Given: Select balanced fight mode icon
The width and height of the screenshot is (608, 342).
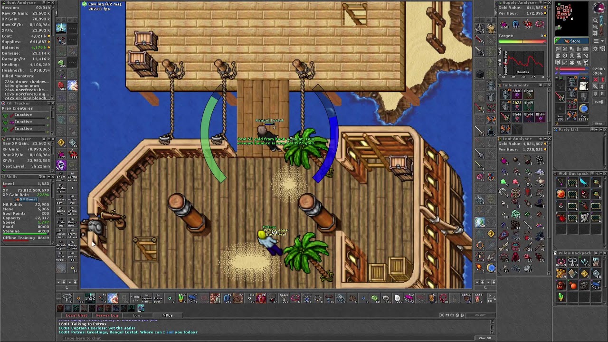Looking at the screenshot, I should click(x=595, y=86).
